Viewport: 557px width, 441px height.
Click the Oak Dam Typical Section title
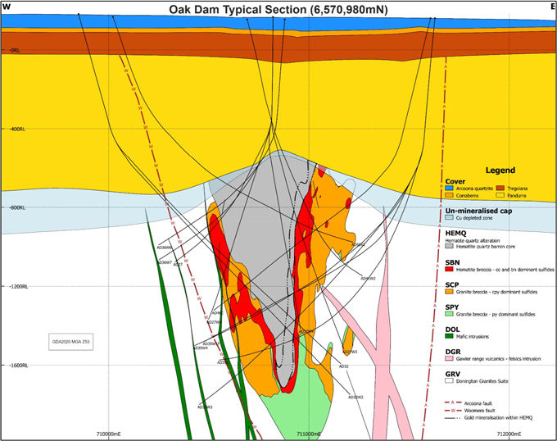(278, 10)
